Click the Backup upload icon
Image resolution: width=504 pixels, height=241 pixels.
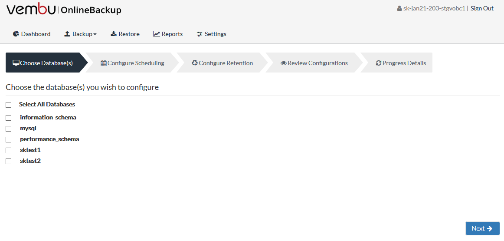(67, 34)
